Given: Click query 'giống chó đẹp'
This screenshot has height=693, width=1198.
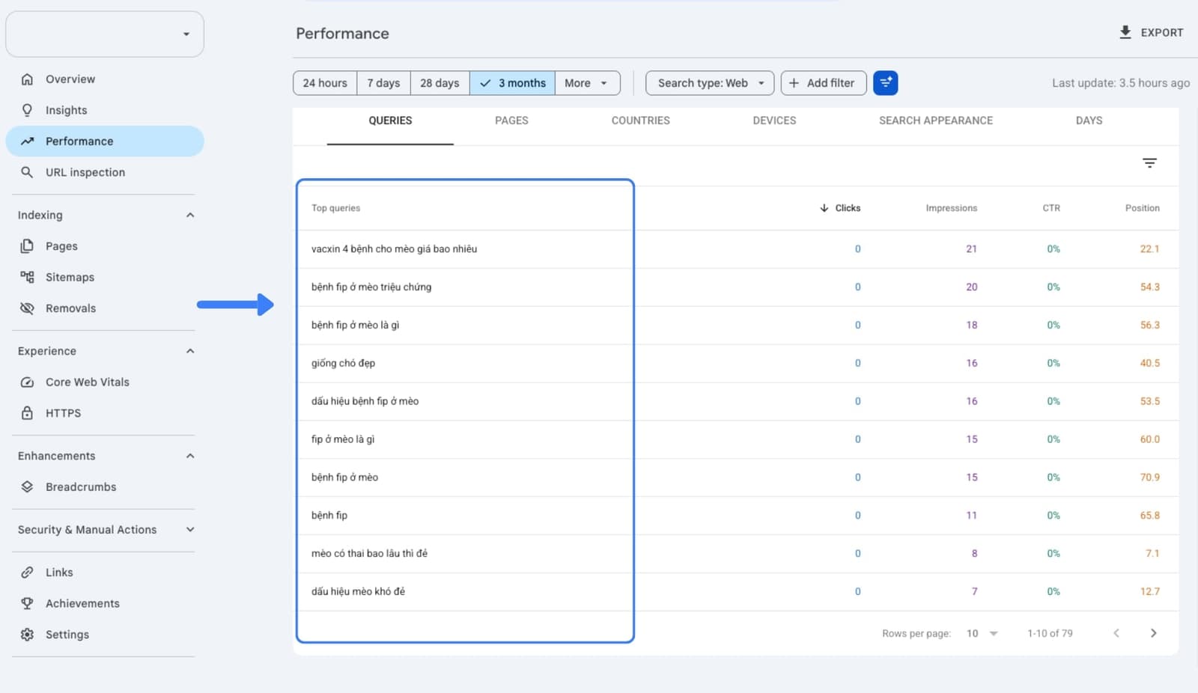Looking at the screenshot, I should pos(343,364).
